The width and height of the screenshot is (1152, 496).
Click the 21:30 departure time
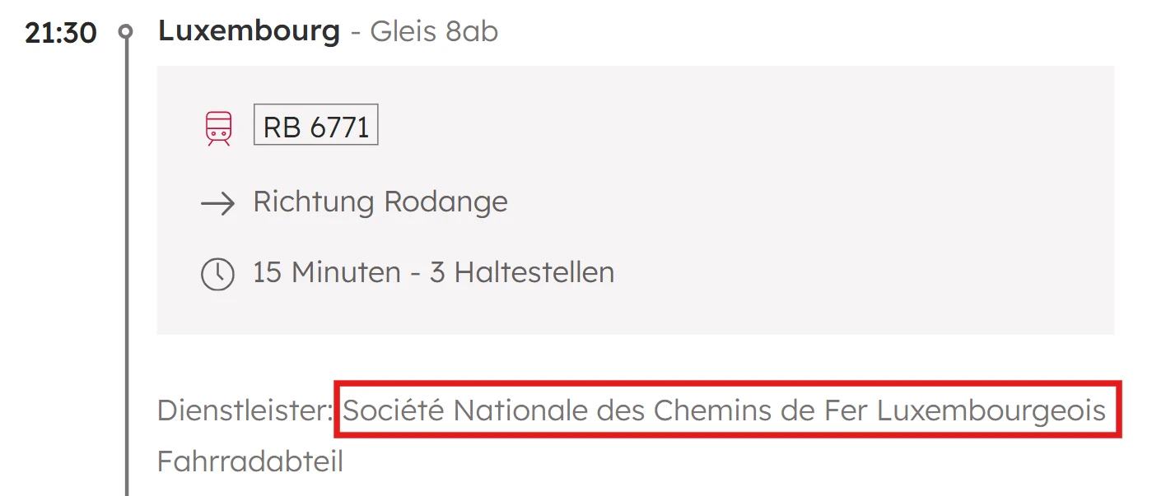coord(61,33)
